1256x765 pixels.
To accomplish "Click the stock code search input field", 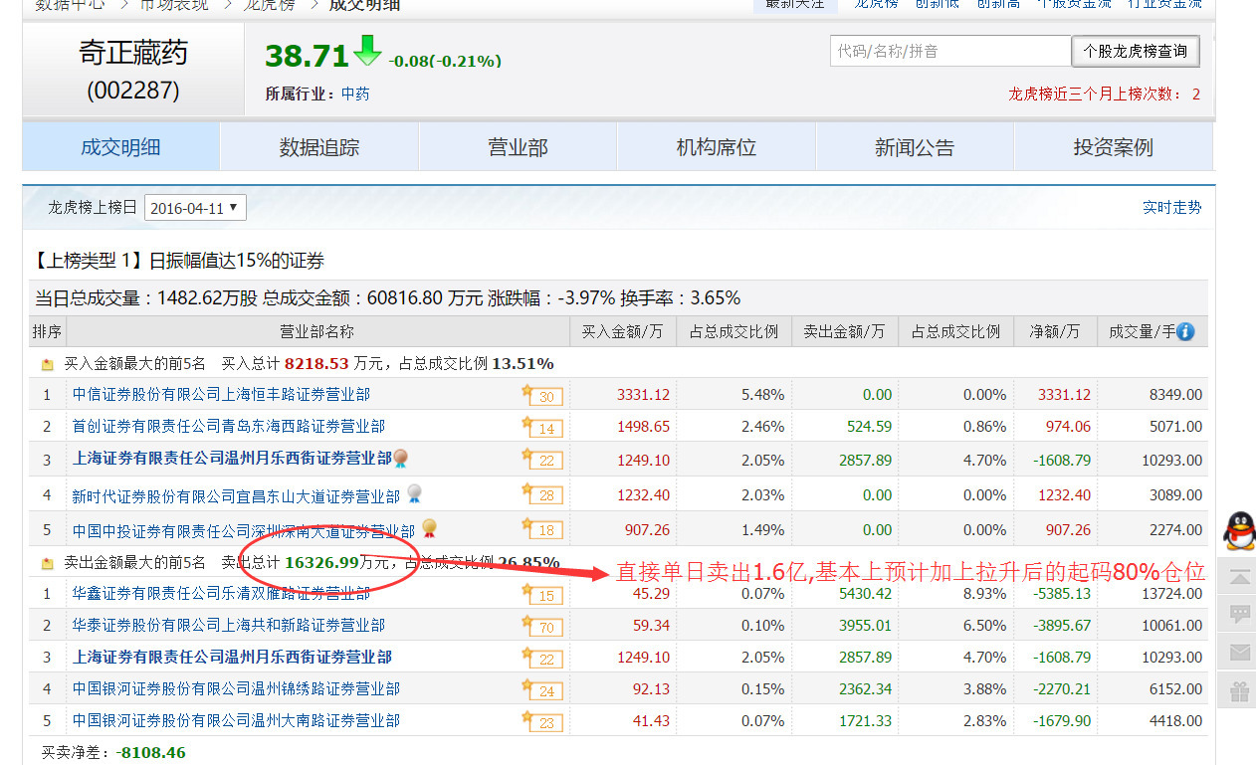I will pyautogui.click(x=949, y=51).
